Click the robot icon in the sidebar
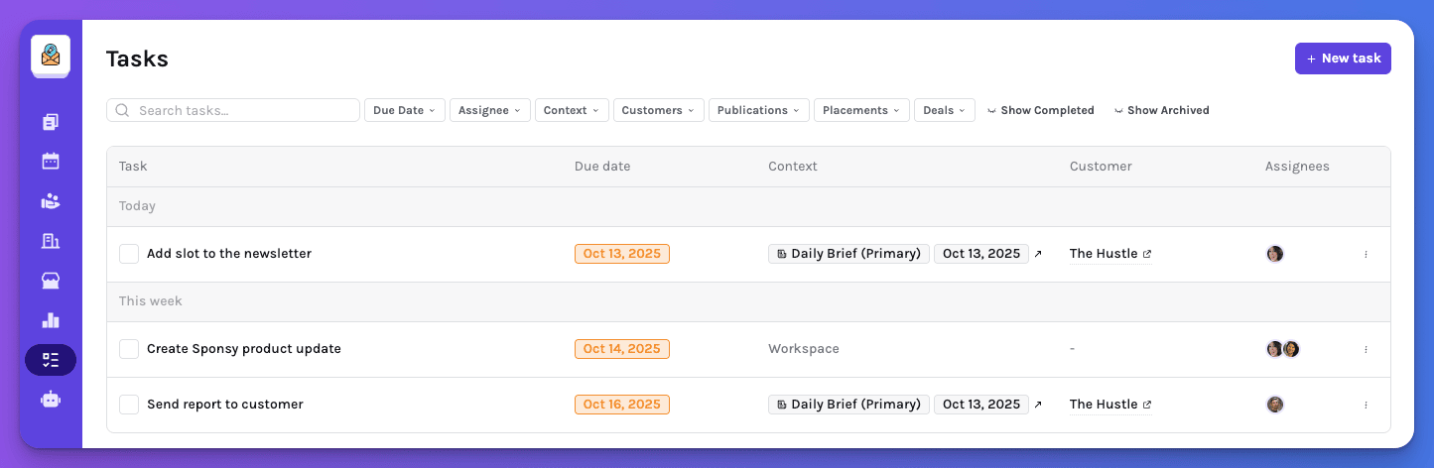The image size is (1434, 468). click(51, 400)
